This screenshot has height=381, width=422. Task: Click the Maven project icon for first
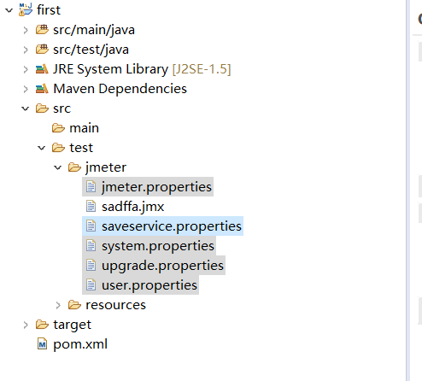(26, 9)
